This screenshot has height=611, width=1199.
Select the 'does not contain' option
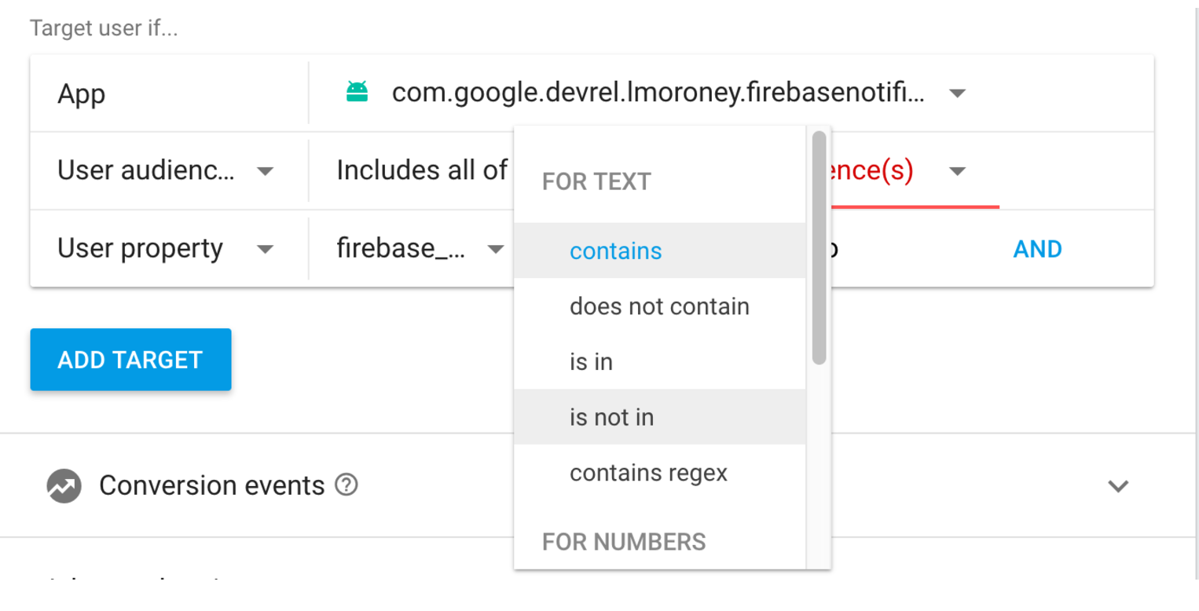(x=660, y=306)
